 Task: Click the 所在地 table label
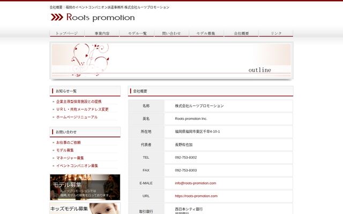pyautogui.click(x=146, y=132)
